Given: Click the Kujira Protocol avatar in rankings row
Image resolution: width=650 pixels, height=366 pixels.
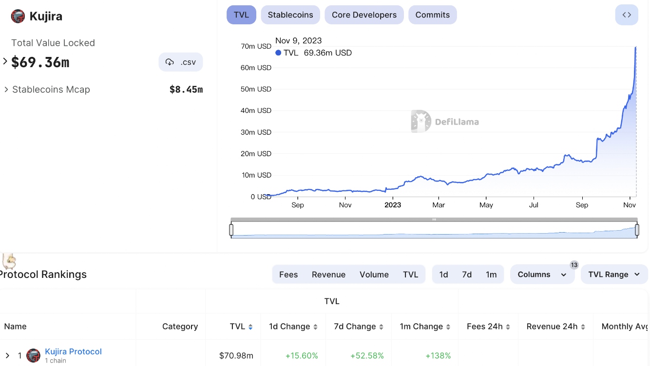Looking at the screenshot, I should point(33,355).
